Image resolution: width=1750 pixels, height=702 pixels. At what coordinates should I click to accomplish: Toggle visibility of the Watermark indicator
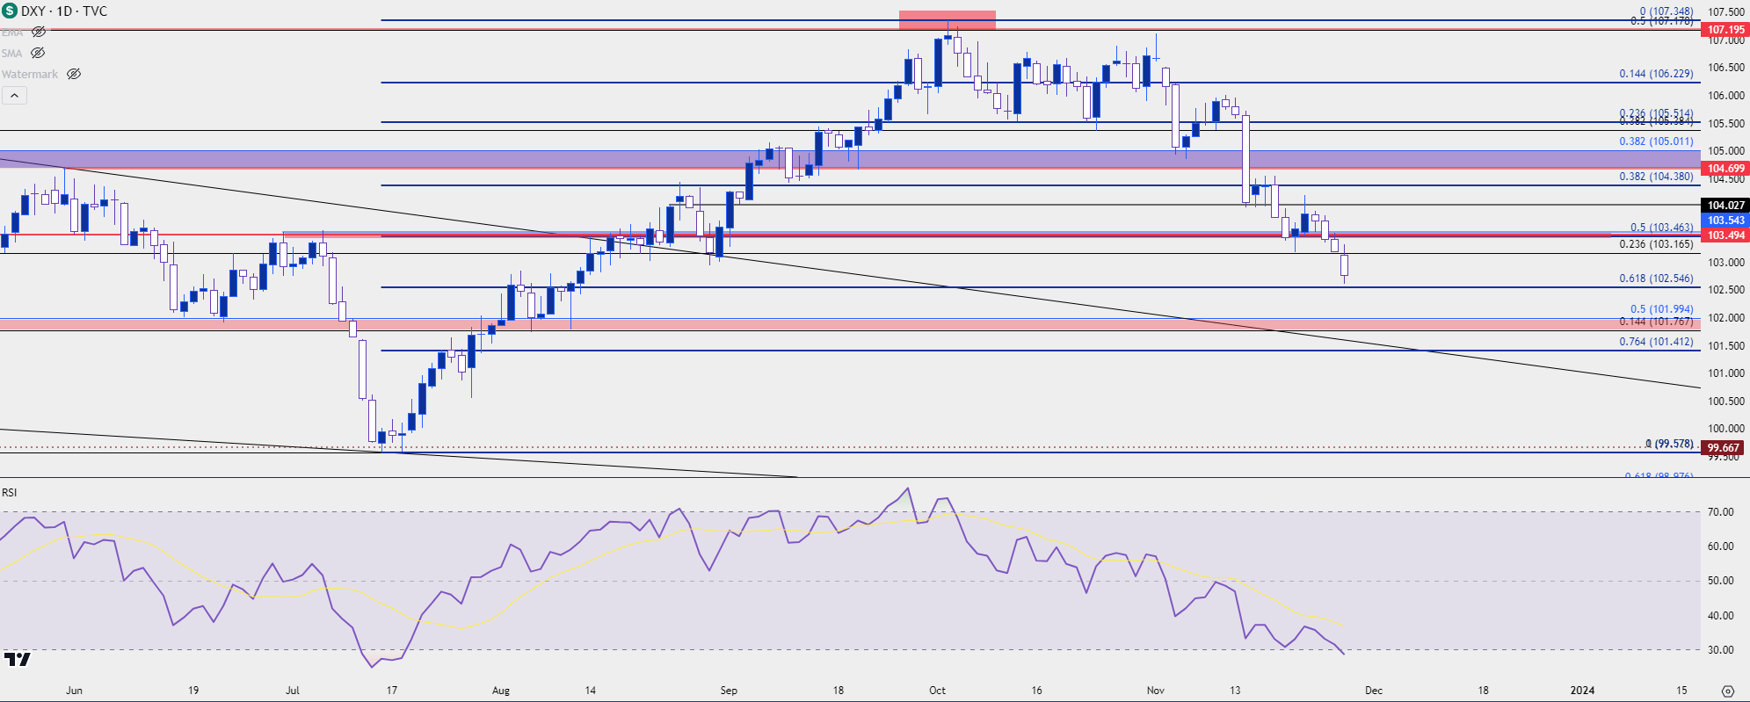[x=74, y=74]
